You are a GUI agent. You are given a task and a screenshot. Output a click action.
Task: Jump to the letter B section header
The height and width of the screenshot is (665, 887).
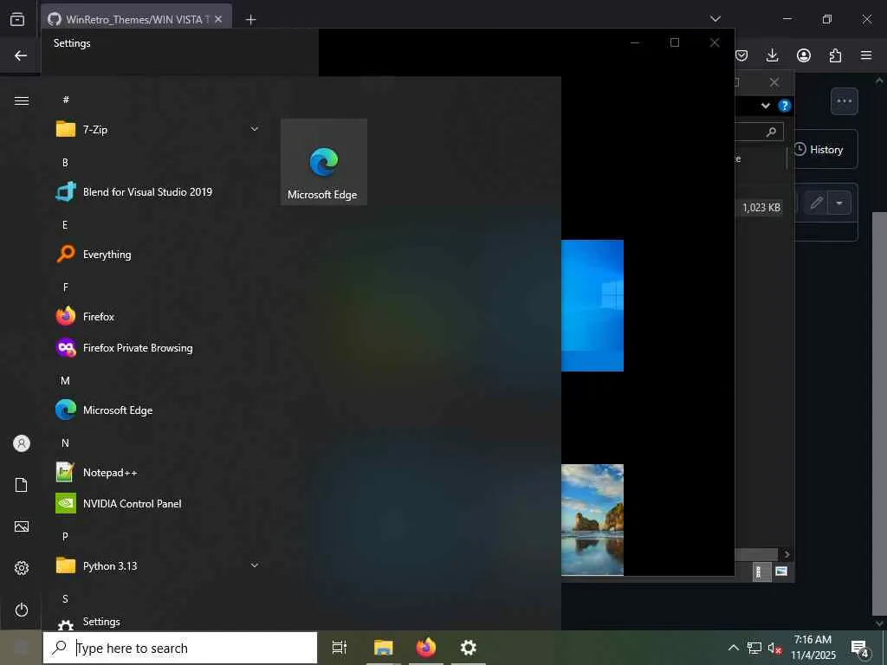(x=65, y=162)
